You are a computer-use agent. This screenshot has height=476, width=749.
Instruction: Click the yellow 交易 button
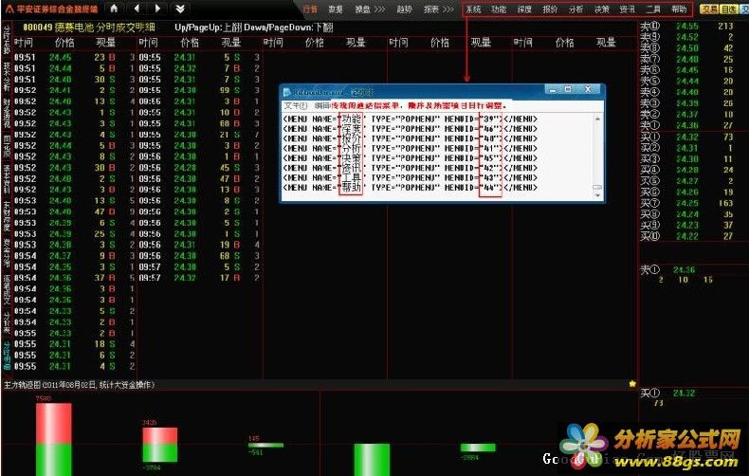[709, 9]
